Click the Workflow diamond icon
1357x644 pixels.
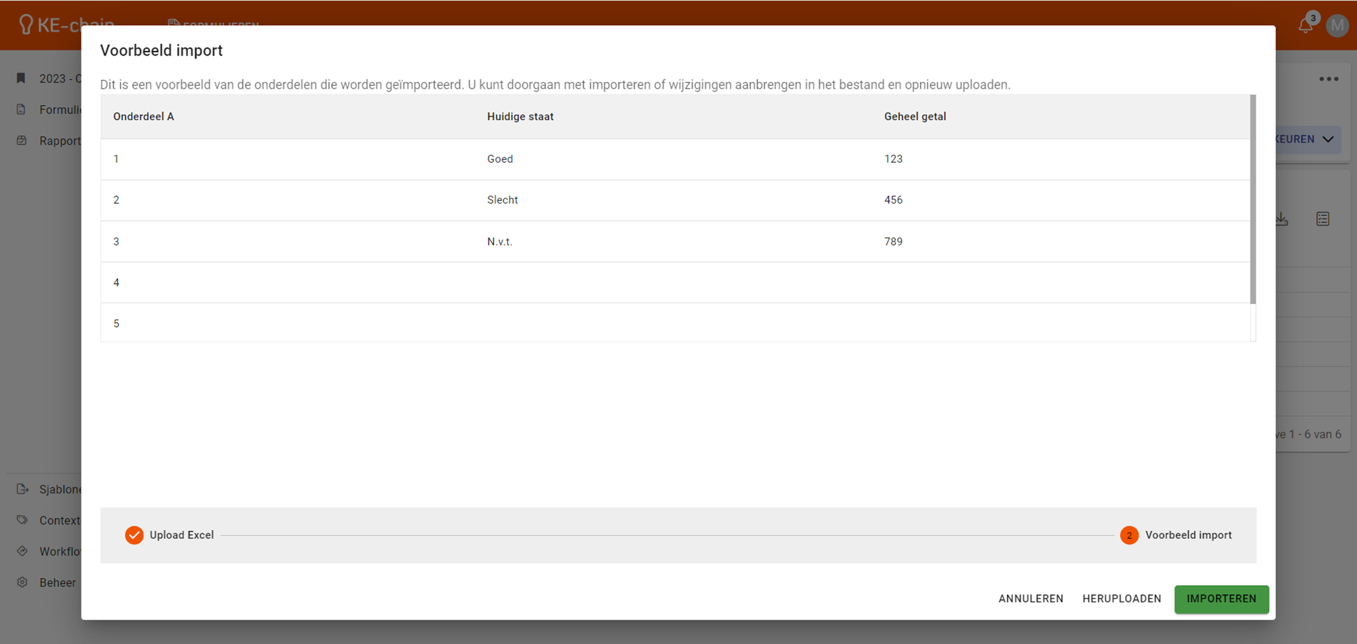[22, 551]
